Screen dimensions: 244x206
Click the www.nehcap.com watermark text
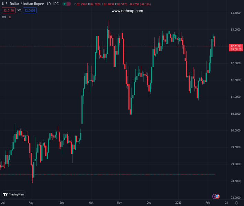click(127, 11)
